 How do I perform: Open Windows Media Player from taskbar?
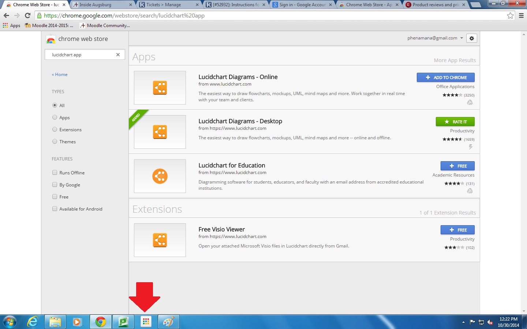(77, 322)
